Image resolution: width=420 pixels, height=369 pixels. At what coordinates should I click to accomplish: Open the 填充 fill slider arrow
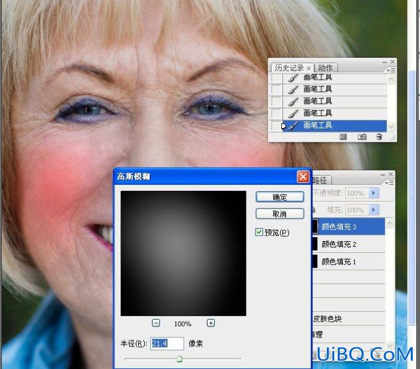tap(374, 210)
